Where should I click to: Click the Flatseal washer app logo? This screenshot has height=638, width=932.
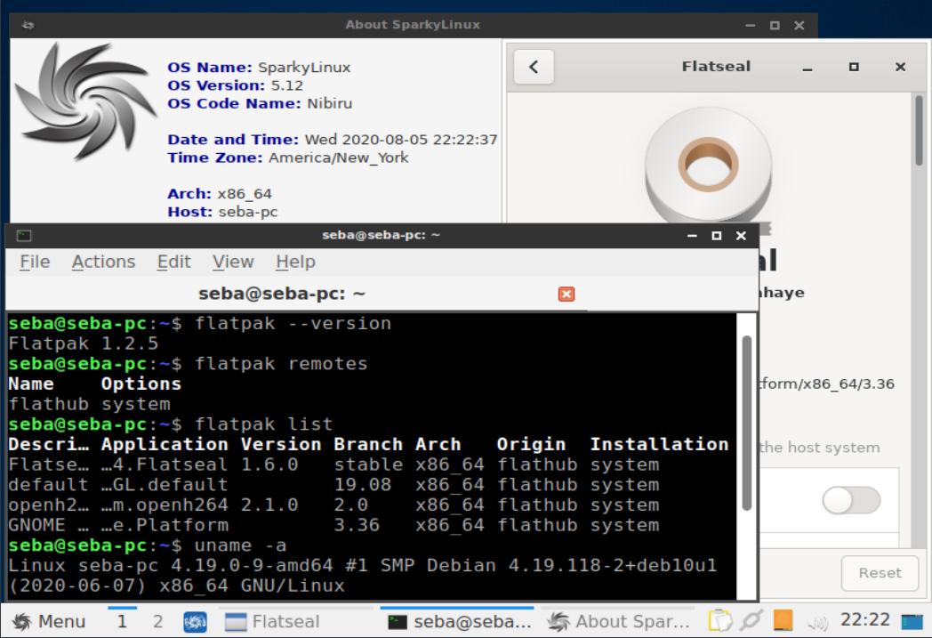click(708, 165)
